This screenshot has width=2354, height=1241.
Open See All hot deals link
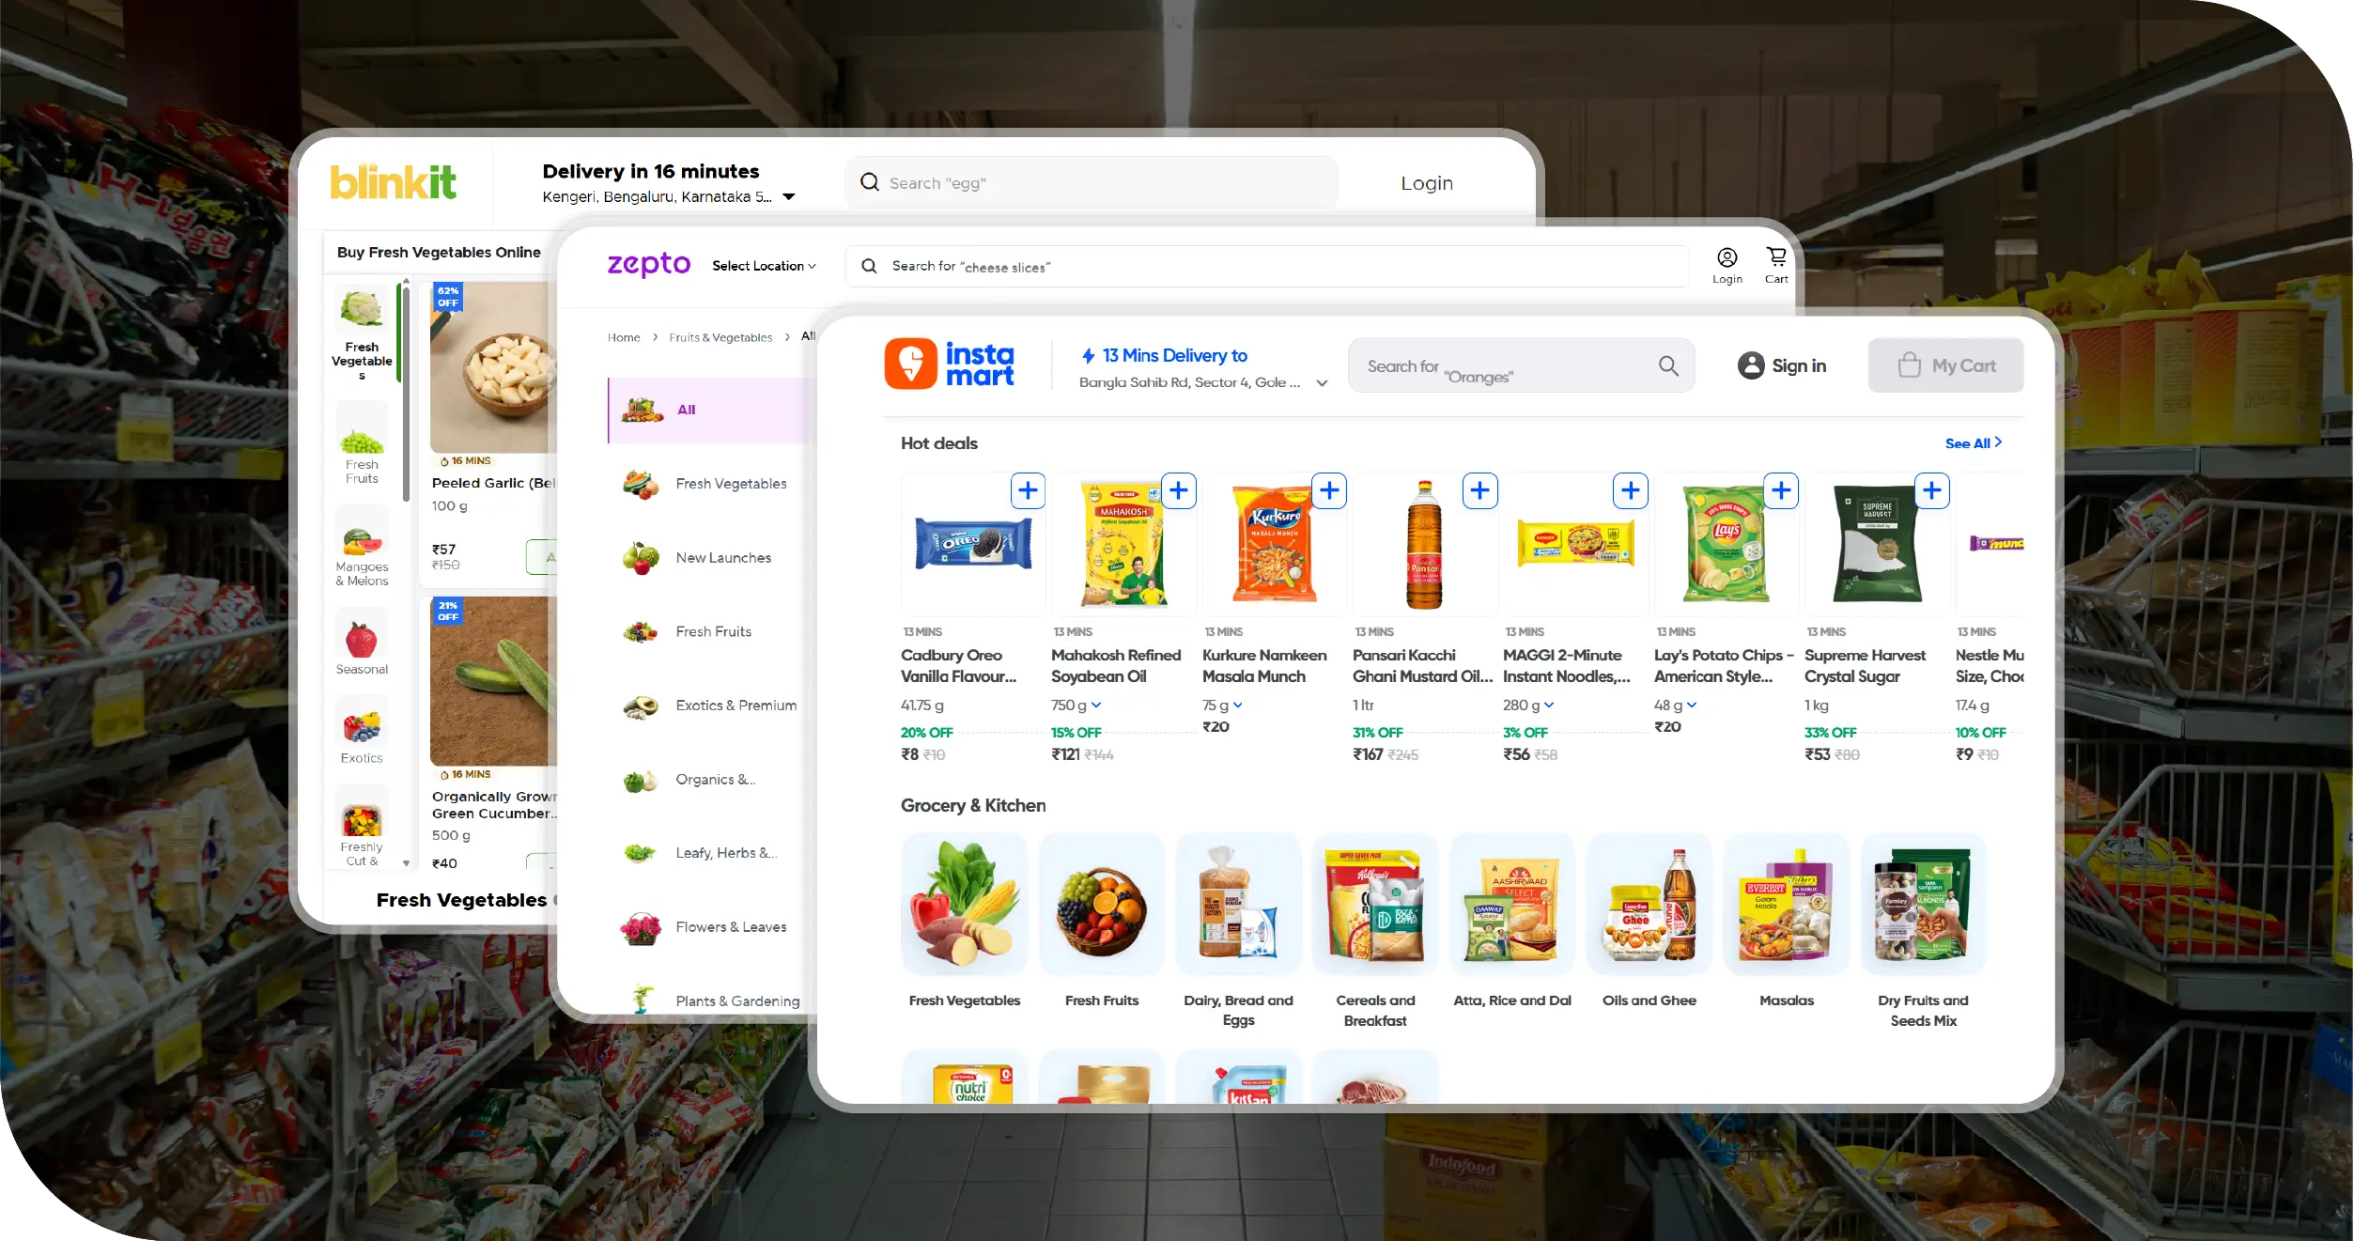(x=1974, y=443)
